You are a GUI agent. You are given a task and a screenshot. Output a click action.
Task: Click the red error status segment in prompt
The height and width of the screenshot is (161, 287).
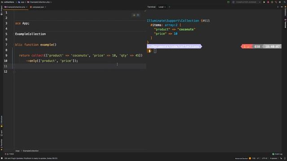pyautogui.click(x=246, y=47)
